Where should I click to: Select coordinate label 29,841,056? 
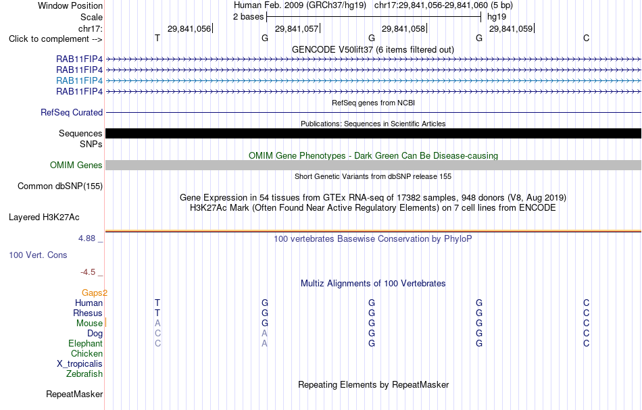point(189,28)
